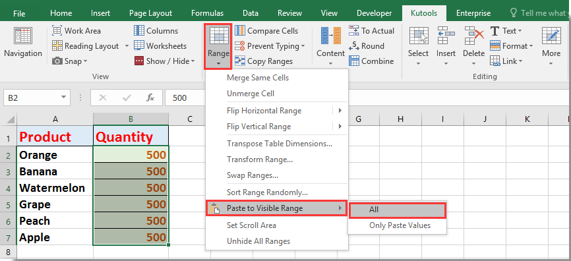Open Paste to Visible Range submenu
Screen dimensions: 571x261
276,208
